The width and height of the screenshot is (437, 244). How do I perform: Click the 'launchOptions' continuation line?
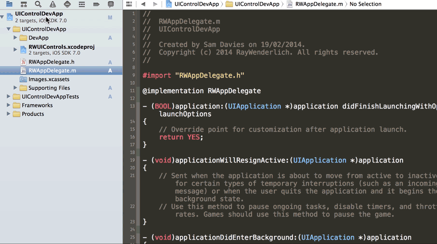click(185, 114)
